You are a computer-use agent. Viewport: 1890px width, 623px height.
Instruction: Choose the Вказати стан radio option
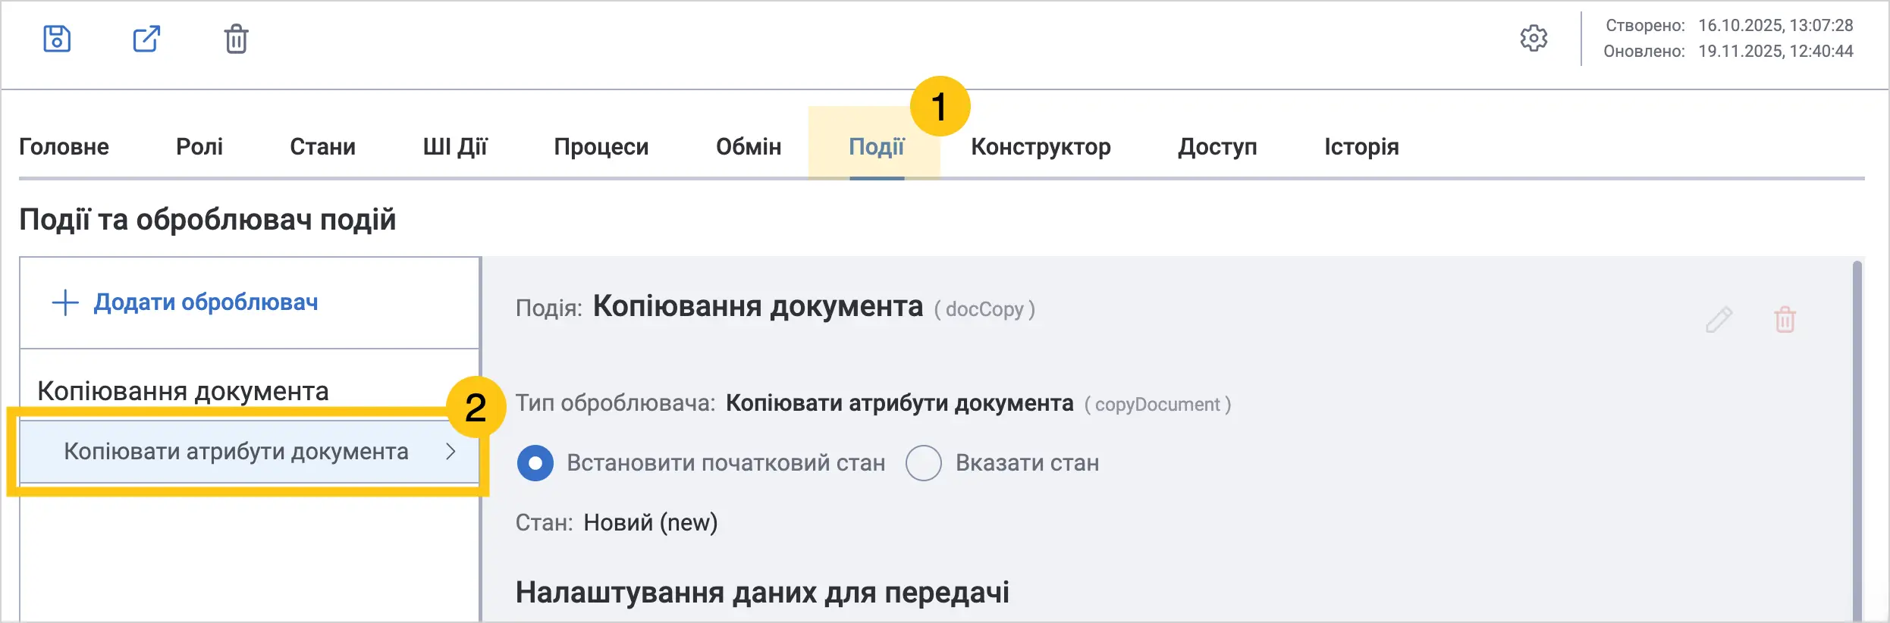923,462
